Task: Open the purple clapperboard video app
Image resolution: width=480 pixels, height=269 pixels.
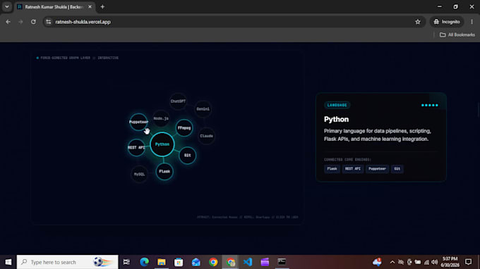Action: point(265,262)
